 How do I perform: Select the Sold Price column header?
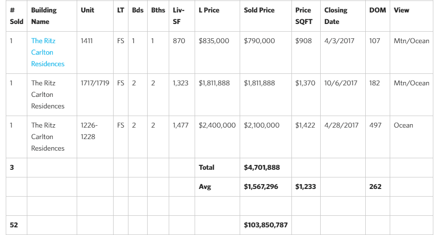pyautogui.click(x=259, y=10)
